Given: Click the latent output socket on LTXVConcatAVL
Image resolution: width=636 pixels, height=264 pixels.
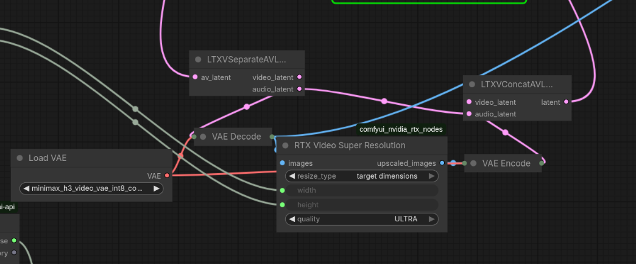Looking at the screenshot, I should [x=566, y=102].
